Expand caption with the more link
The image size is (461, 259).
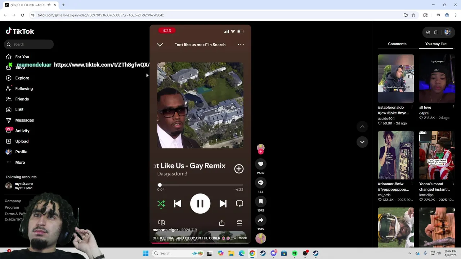tap(242, 238)
